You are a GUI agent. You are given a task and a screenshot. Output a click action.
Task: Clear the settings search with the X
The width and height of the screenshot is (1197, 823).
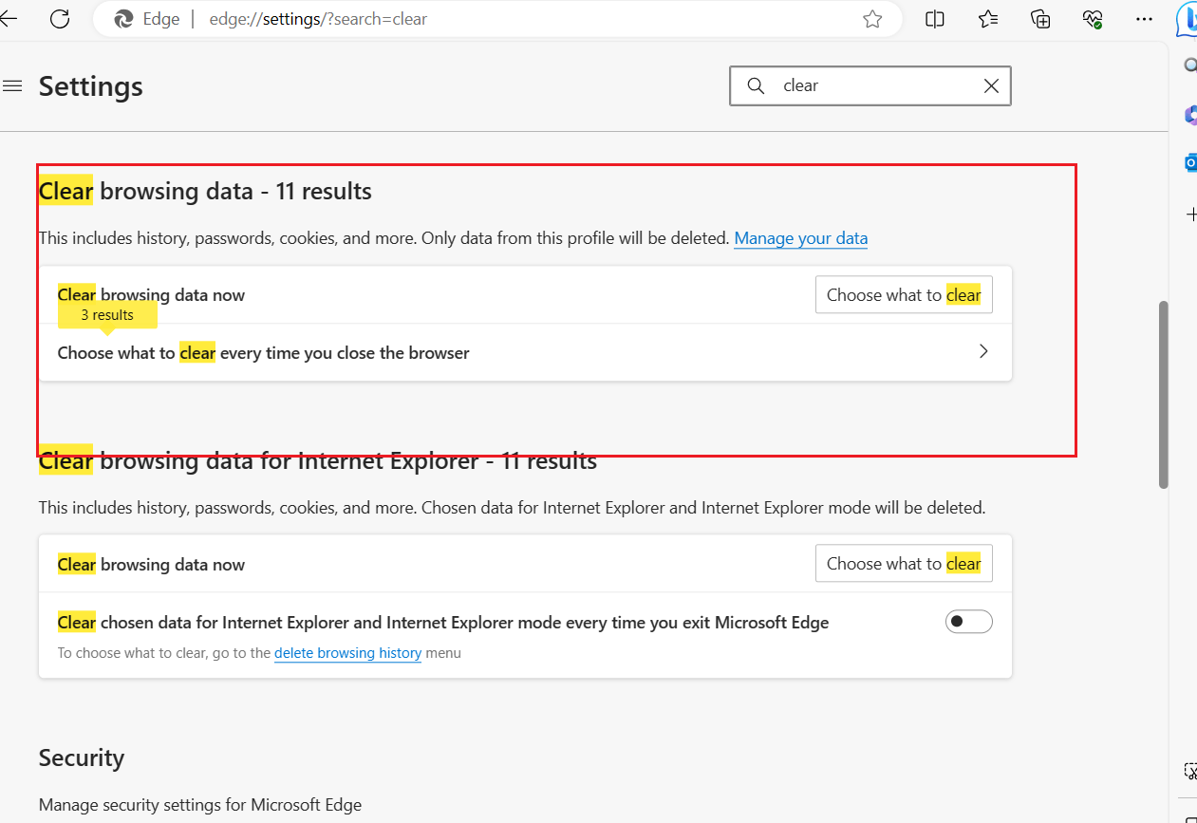[x=991, y=85]
